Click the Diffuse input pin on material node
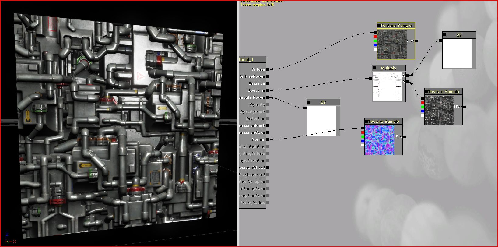The image size is (498, 247). pos(268,69)
